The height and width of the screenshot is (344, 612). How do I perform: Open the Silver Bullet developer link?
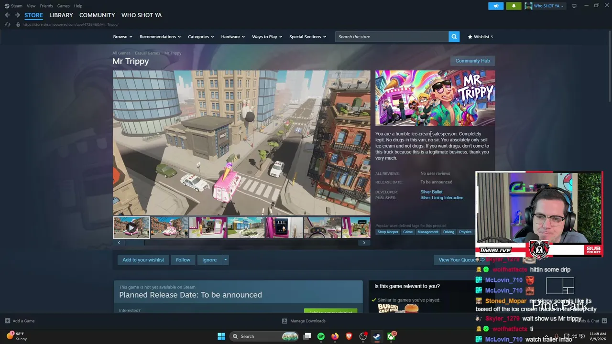point(431,192)
